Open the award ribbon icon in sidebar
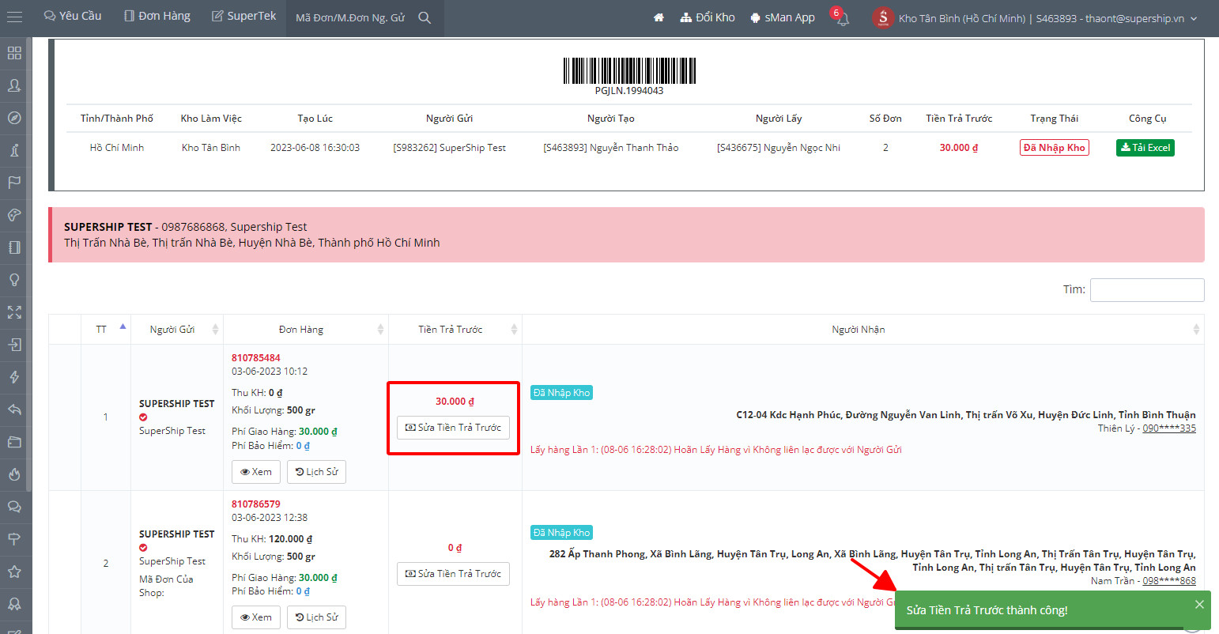Screen dimensions: 1219x634 point(14,604)
